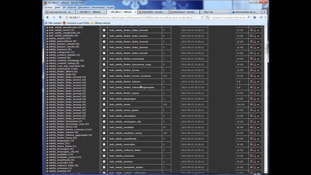311x175 pixels.
Task: Select checkbox for bak_ndxfq_session
Action: (104, 161)
